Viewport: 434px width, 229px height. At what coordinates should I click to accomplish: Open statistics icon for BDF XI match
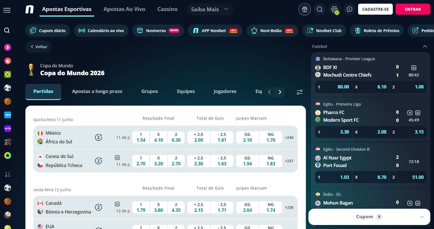414,68
